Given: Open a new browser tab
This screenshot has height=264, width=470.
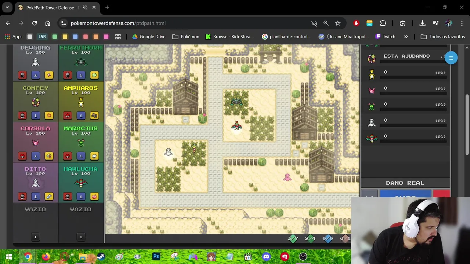Looking at the screenshot, I should point(107,7).
